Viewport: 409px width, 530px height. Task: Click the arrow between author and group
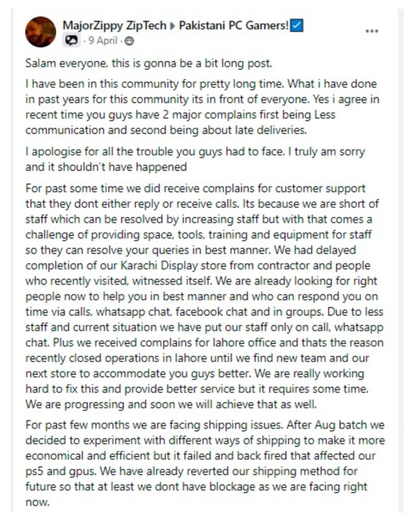coord(173,26)
